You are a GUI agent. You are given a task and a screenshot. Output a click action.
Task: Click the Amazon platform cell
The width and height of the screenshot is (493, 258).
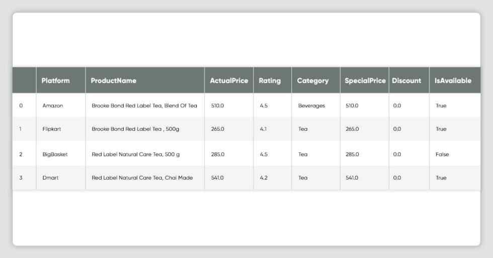tap(52, 106)
